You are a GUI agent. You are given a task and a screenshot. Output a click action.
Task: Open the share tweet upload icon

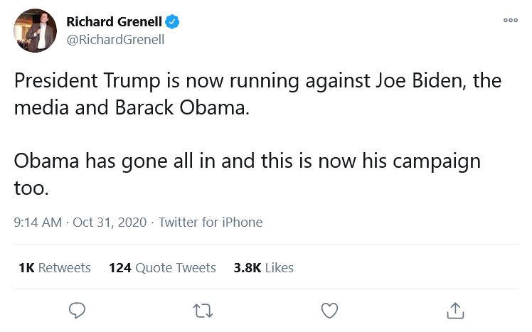coord(455,310)
